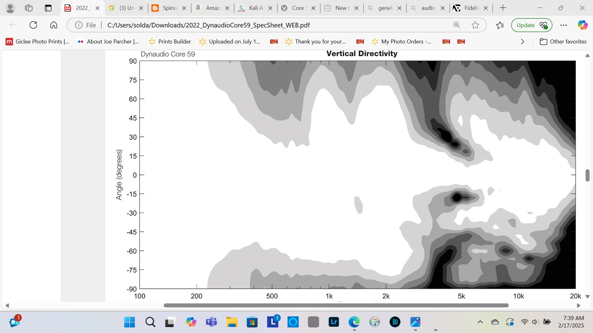Image resolution: width=593 pixels, height=333 pixels.
Task: Switch to the genelec search tab
Action: (385, 8)
